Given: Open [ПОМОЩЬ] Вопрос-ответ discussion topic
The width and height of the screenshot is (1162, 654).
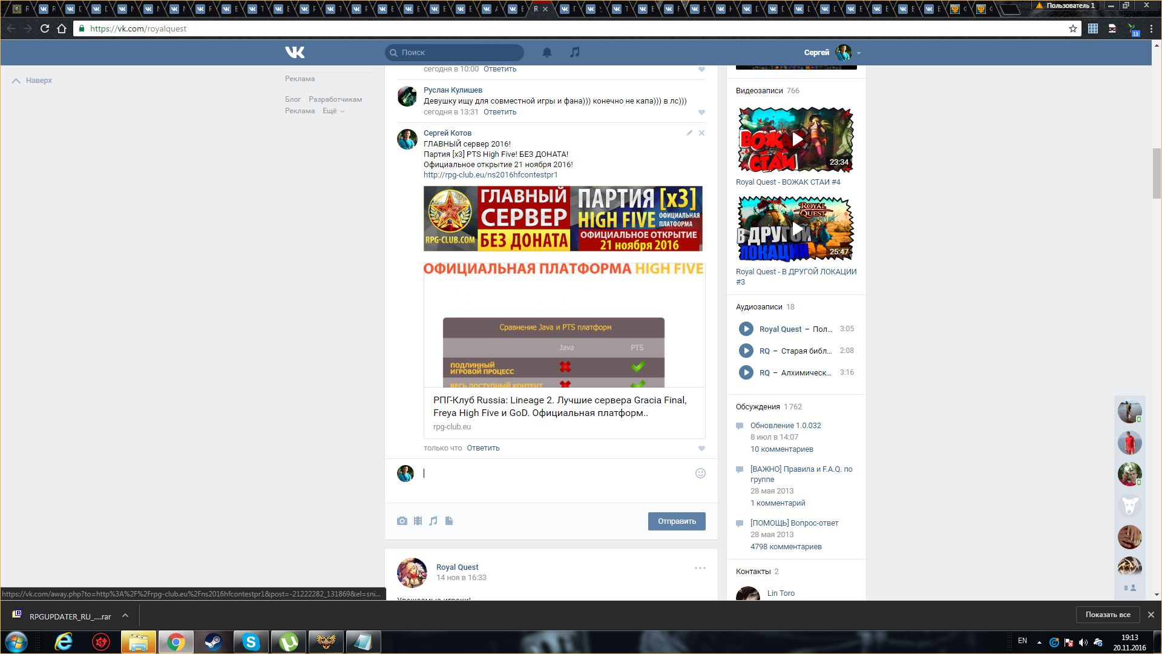Looking at the screenshot, I should (x=794, y=523).
